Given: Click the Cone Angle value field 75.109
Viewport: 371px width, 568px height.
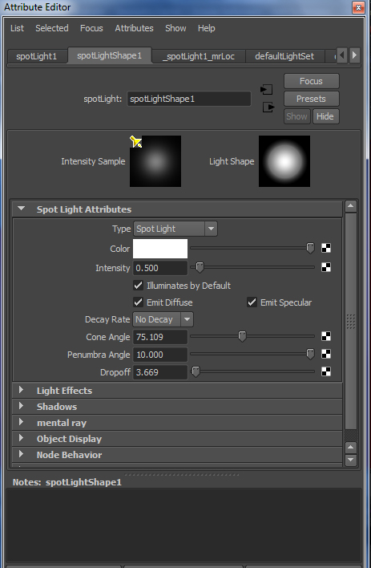Looking at the screenshot, I should pyautogui.click(x=160, y=337).
